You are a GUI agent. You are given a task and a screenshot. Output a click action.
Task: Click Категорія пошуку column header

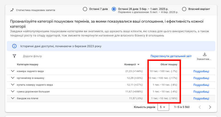[28, 64]
